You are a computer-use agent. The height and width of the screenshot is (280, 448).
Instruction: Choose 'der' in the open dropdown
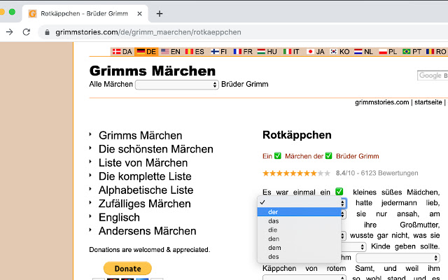tap(299, 212)
